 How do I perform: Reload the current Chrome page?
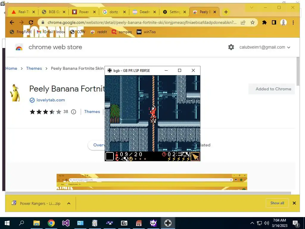coord(31,22)
